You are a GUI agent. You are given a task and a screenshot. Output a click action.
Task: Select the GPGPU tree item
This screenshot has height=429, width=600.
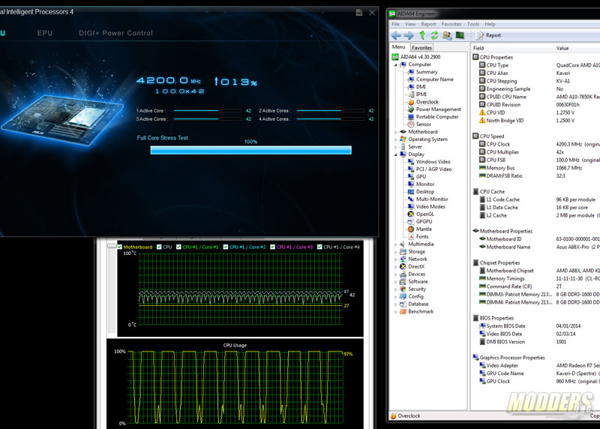424,222
